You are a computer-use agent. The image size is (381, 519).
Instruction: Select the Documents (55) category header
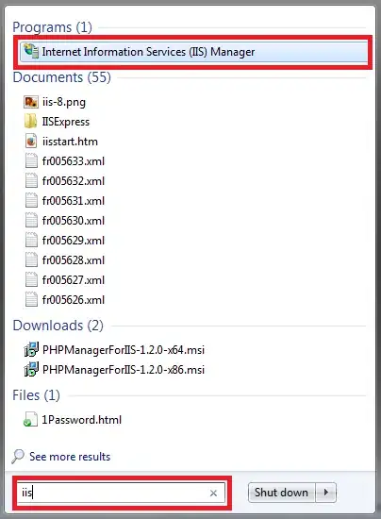coord(62,77)
